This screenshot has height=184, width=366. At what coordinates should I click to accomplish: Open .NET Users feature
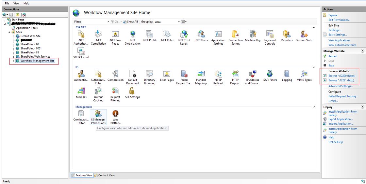tap(201, 36)
